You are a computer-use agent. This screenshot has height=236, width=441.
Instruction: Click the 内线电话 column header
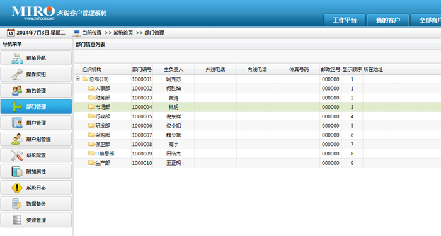pyautogui.click(x=257, y=69)
